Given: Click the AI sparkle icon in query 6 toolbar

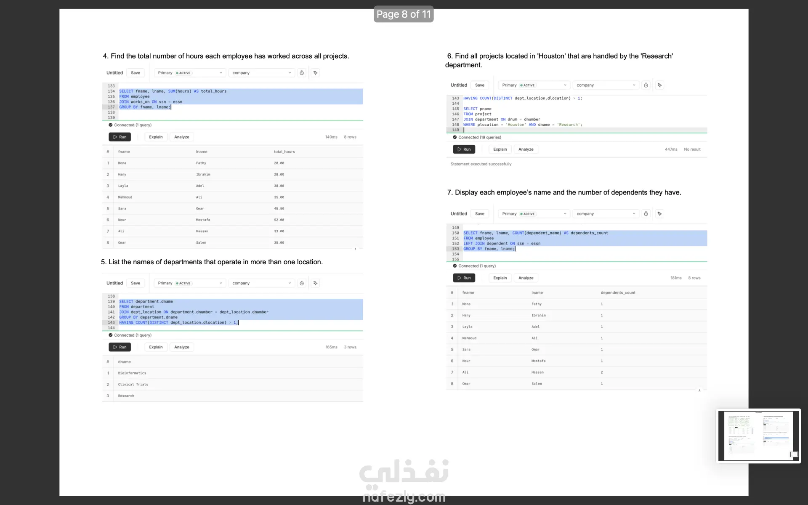Looking at the screenshot, I should pyautogui.click(x=660, y=85).
